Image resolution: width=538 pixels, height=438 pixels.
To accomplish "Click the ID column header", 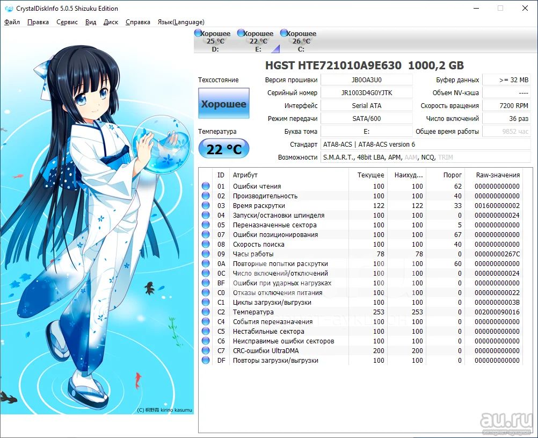I will tap(221, 175).
